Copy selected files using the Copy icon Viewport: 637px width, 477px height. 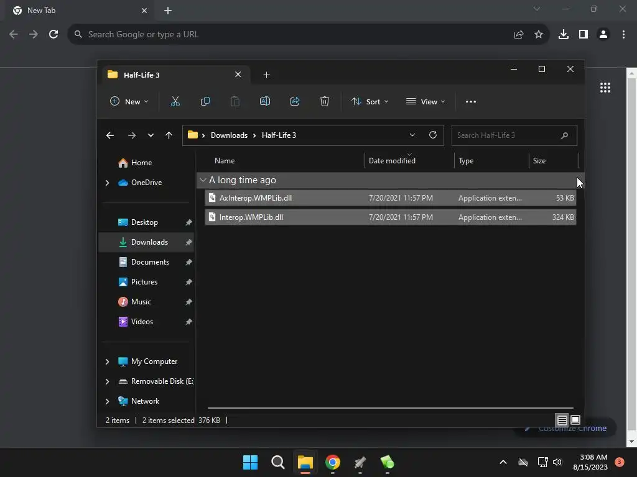pyautogui.click(x=205, y=101)
